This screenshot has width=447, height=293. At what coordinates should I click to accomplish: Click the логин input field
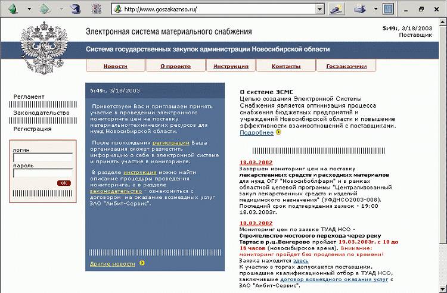43,157
